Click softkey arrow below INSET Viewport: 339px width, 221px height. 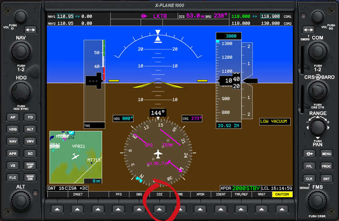(x=77, y=210)
